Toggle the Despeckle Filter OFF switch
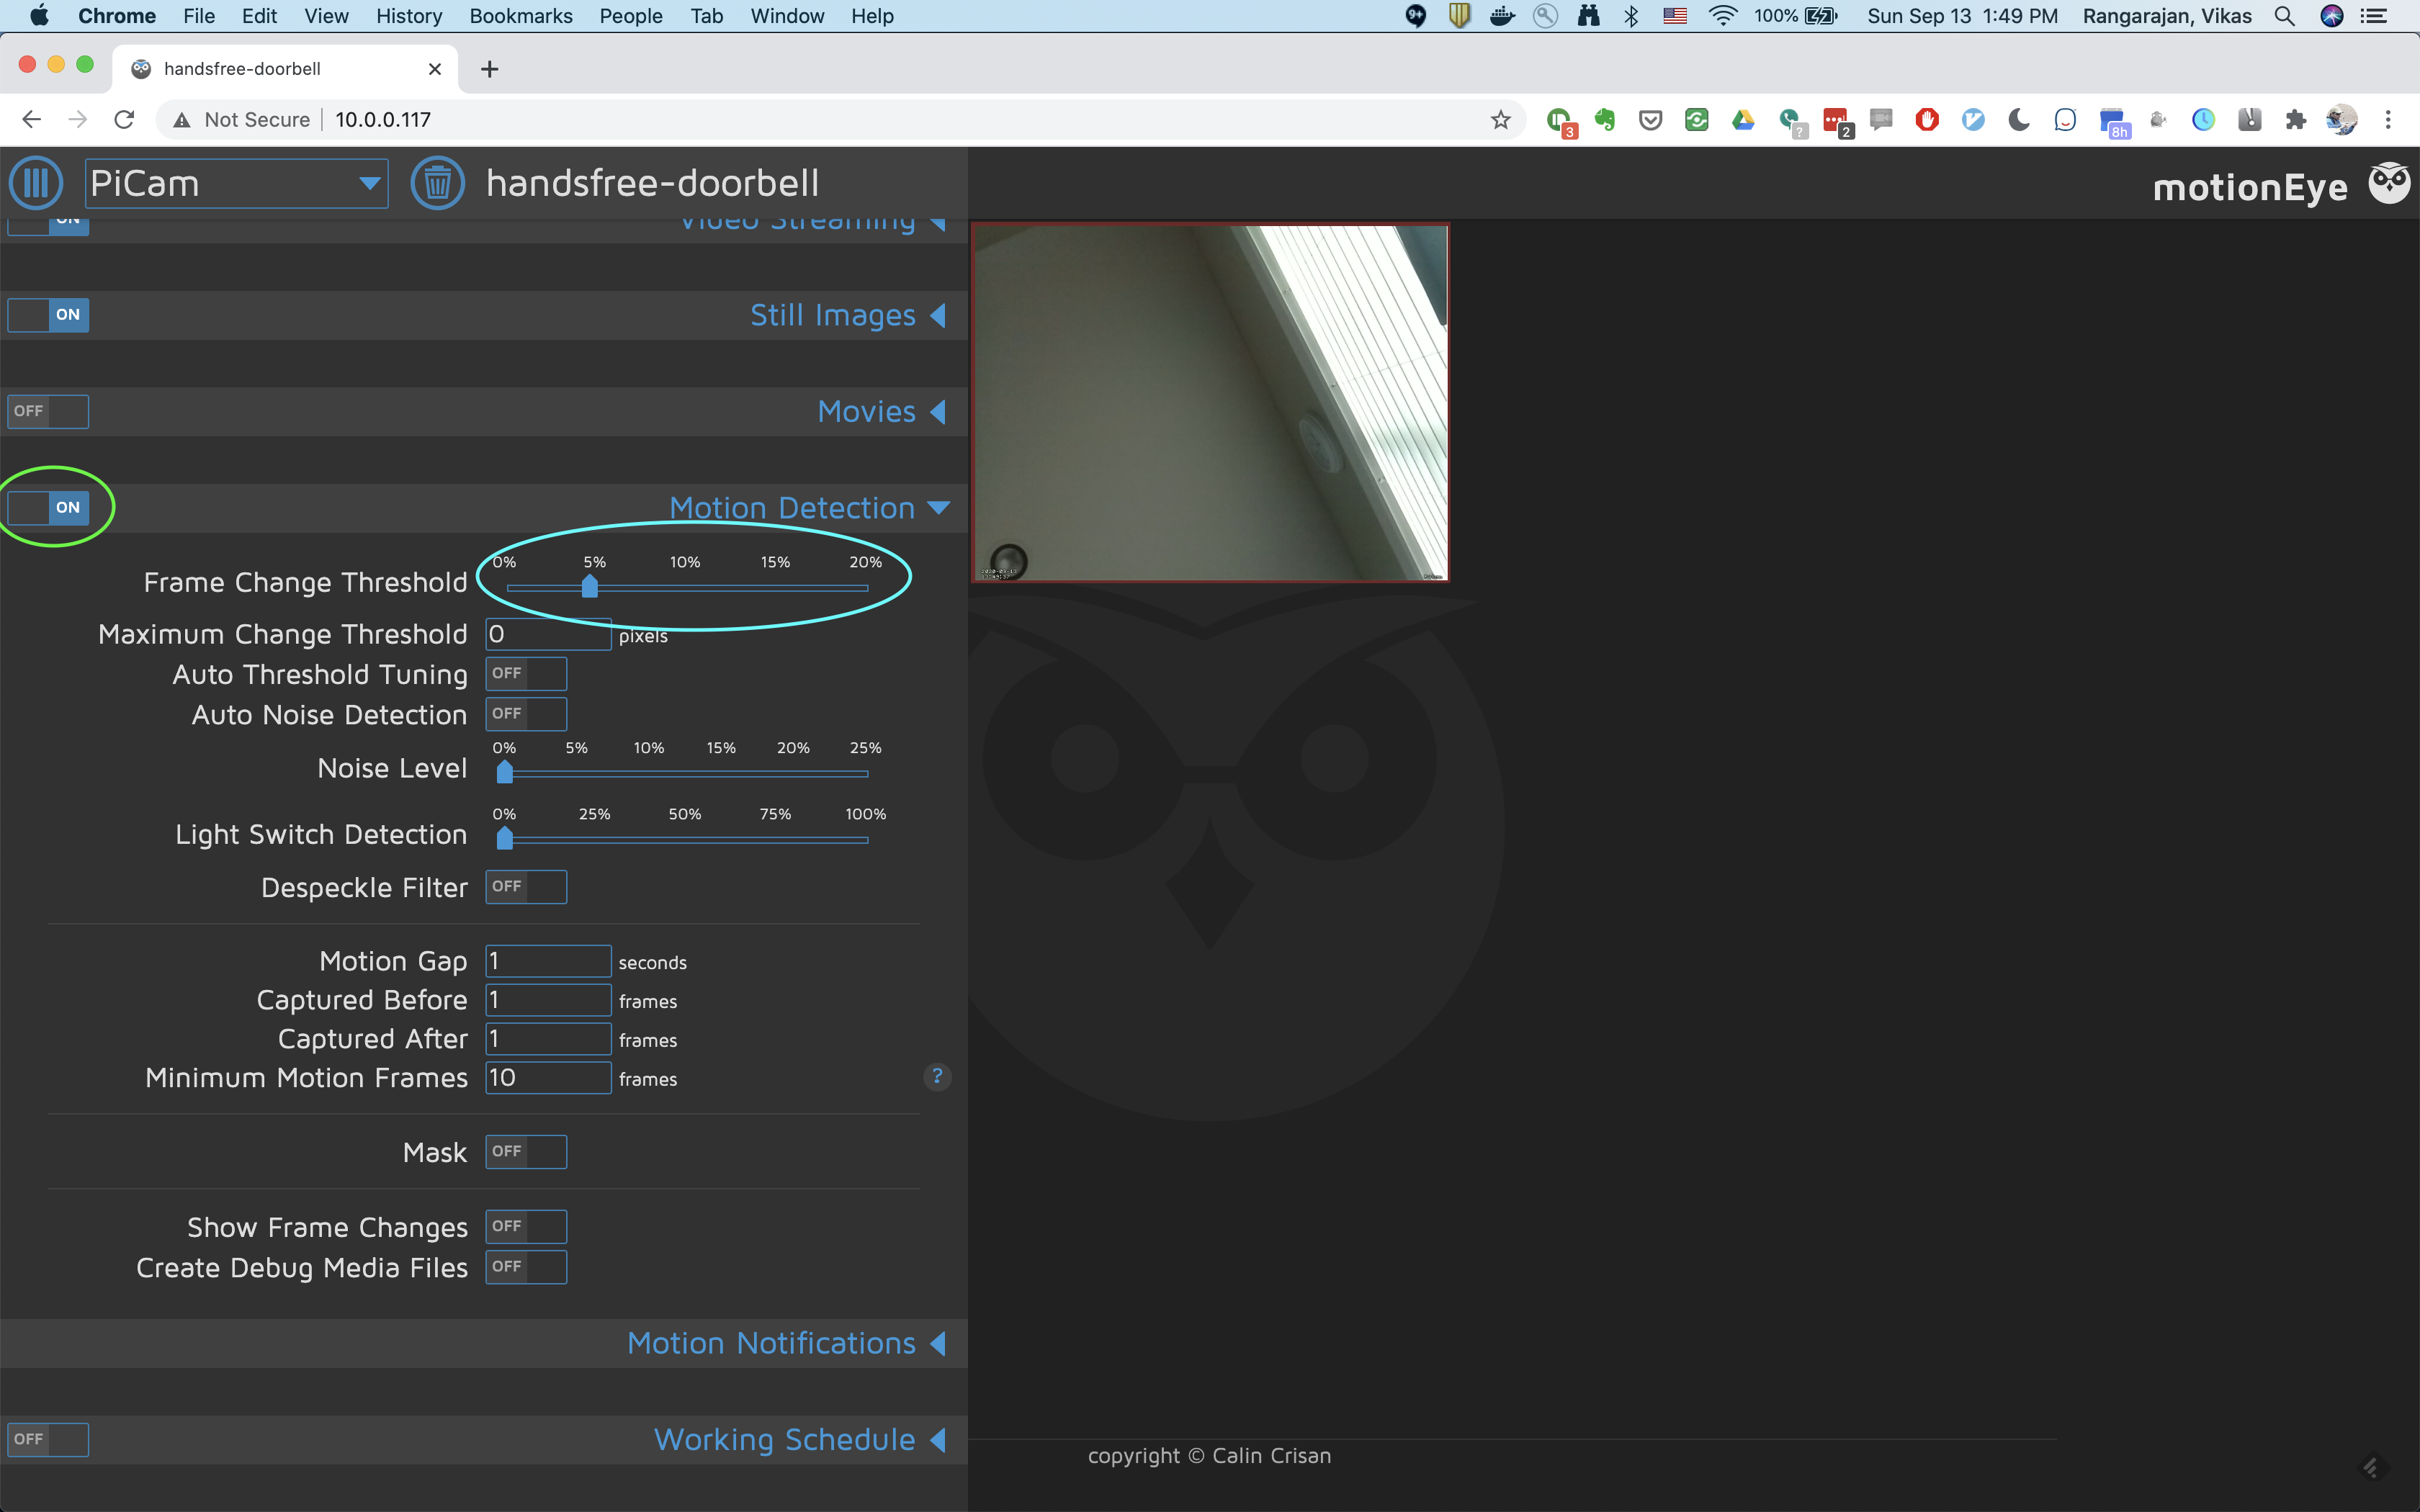Screen dimensions: 2420x1512 coord(523,886)
